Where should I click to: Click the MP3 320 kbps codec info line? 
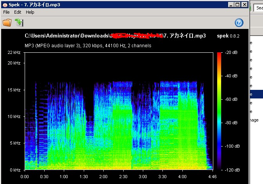(88, 46)
